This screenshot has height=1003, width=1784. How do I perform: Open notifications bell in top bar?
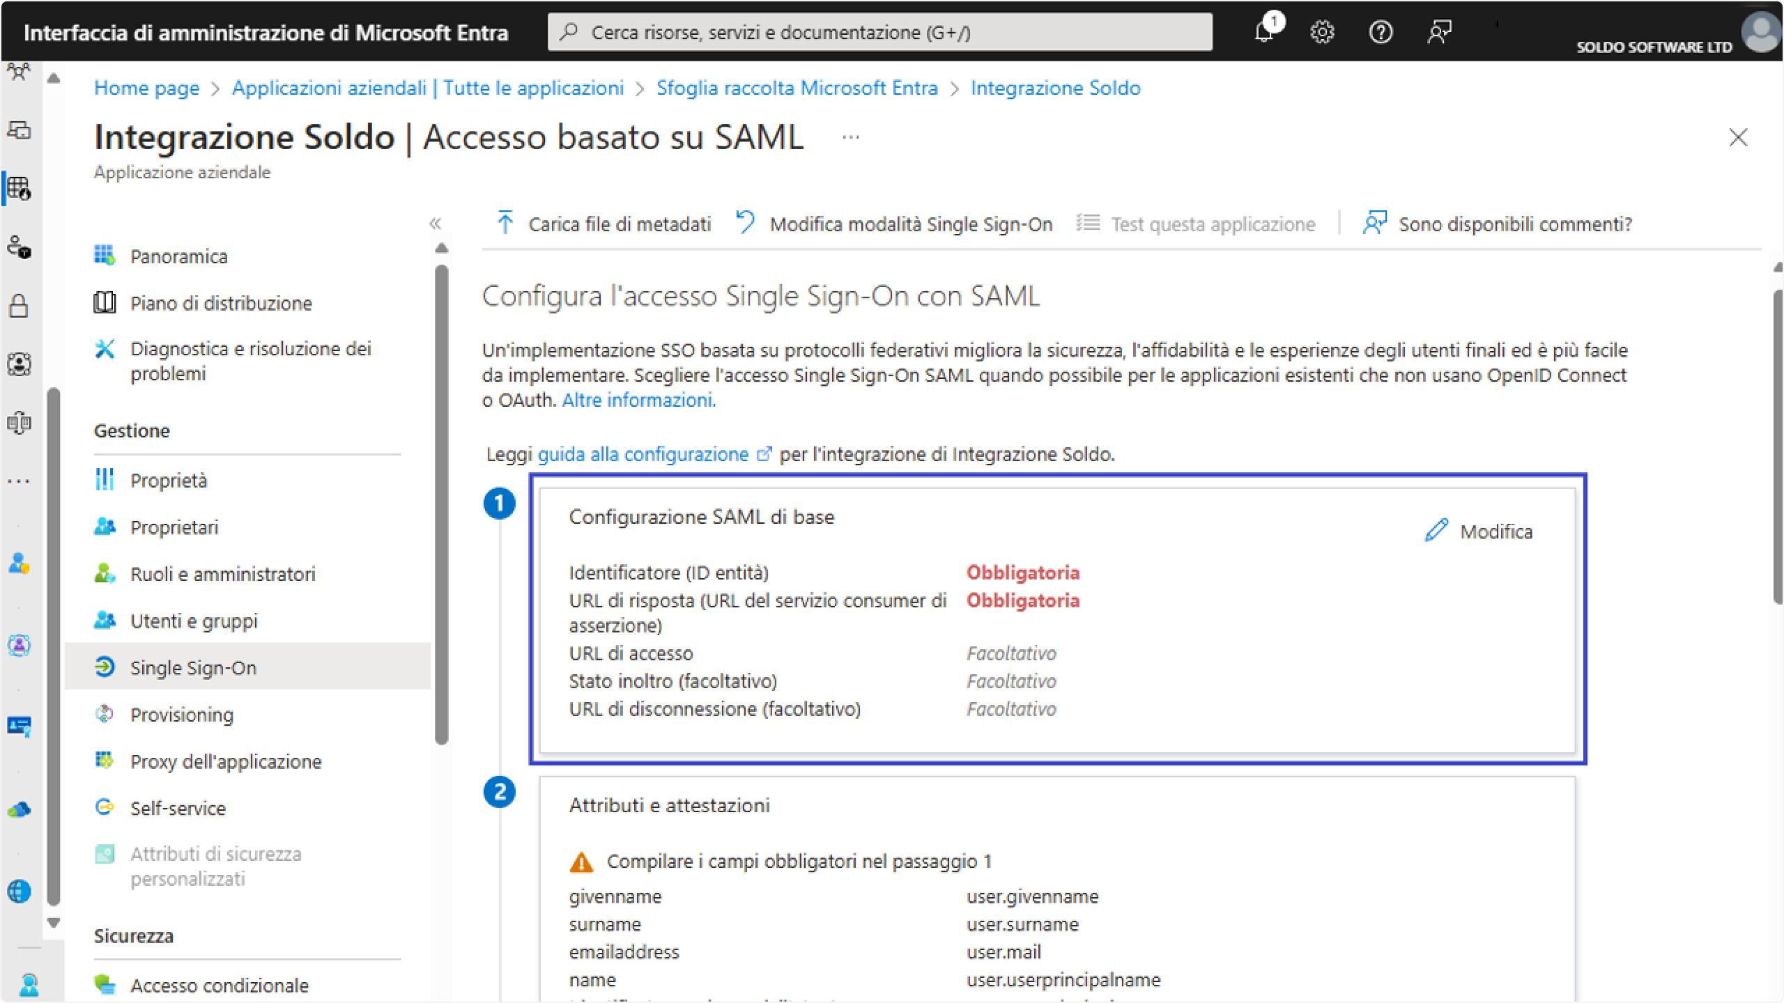1264,31
